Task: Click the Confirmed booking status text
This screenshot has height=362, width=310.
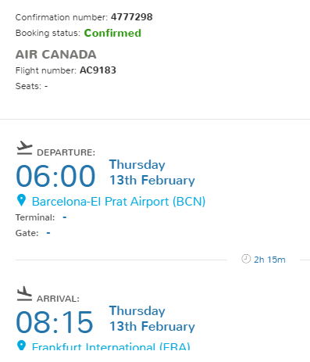Action: [x=112, y=33]
